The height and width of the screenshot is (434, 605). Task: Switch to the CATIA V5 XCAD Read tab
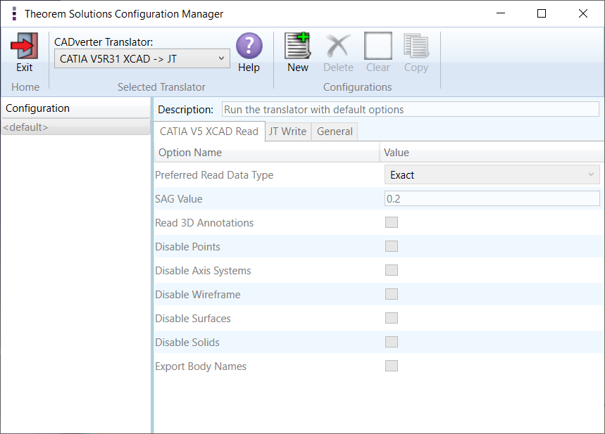209,132
